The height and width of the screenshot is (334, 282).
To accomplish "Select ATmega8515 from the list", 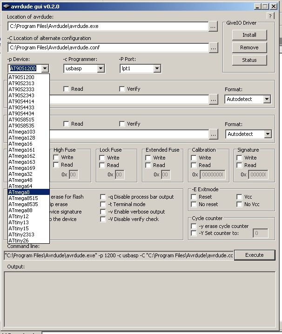I will click(x=28, y=198).
